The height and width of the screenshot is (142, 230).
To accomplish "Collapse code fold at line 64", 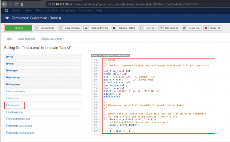I will [x=98, y=119].
